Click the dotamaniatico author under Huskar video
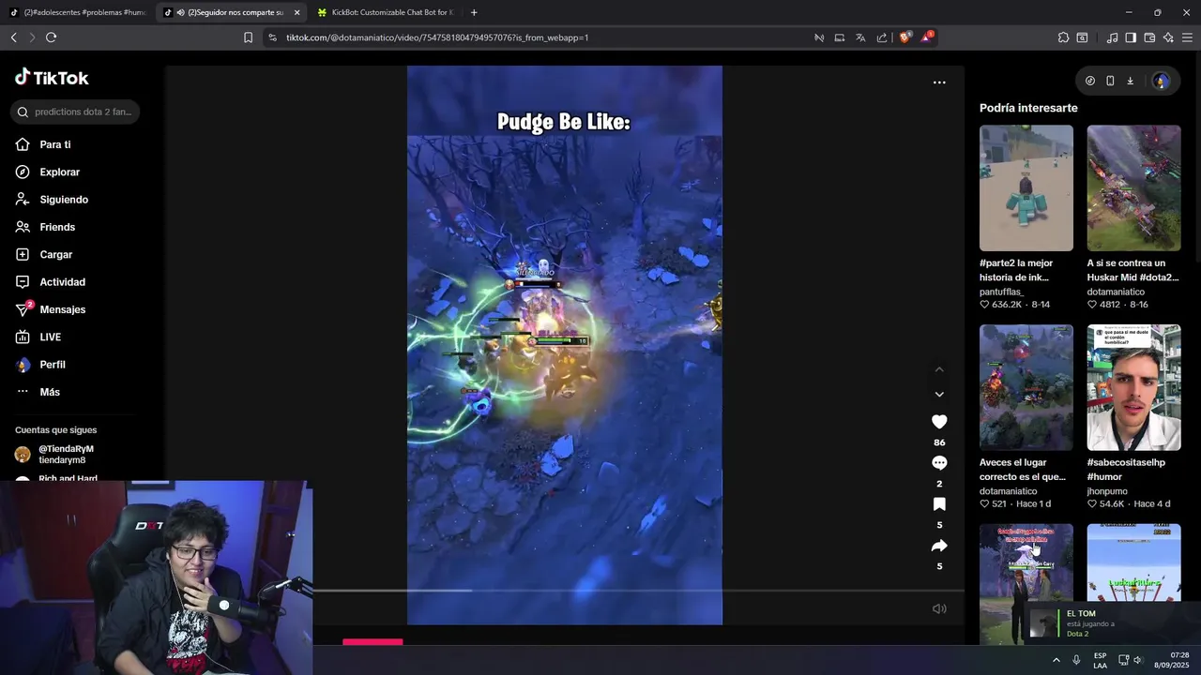The height and width of the screenshot is (675, 1201). [x=1117, y=292]
